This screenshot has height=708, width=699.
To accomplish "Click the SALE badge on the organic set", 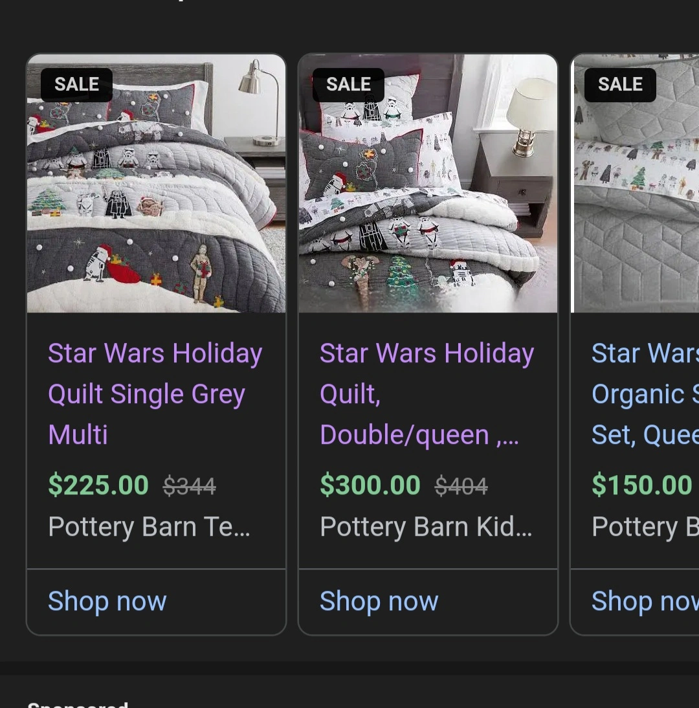I will 620,85.
